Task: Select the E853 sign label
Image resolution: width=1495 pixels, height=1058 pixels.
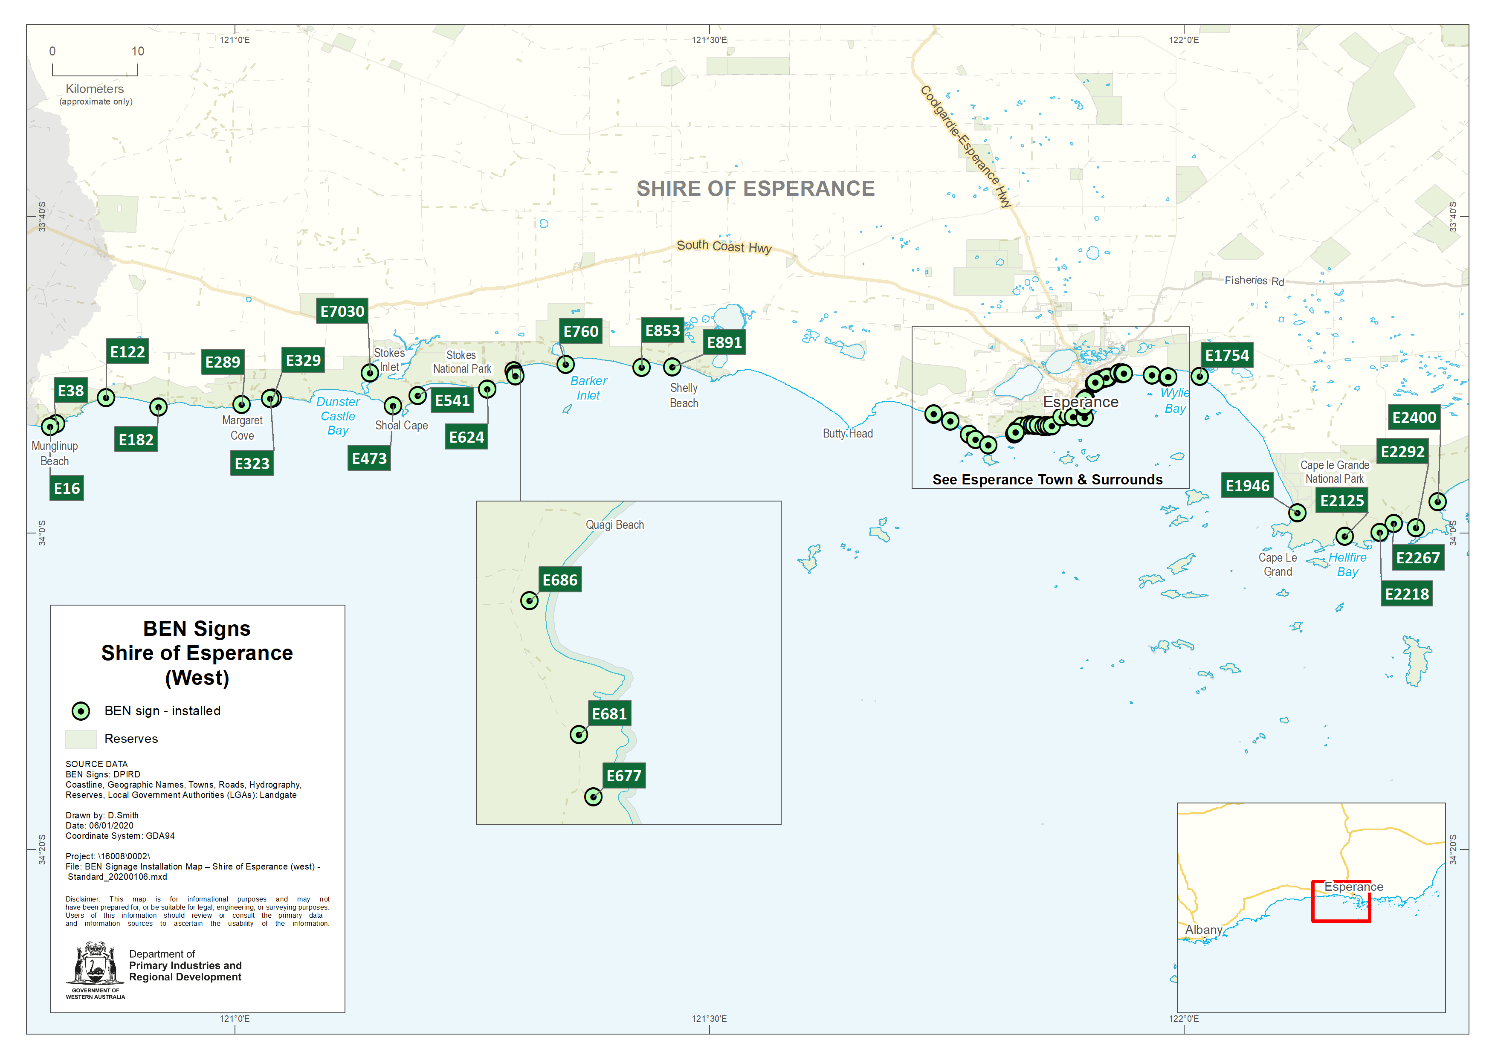Action: [663, 330]
